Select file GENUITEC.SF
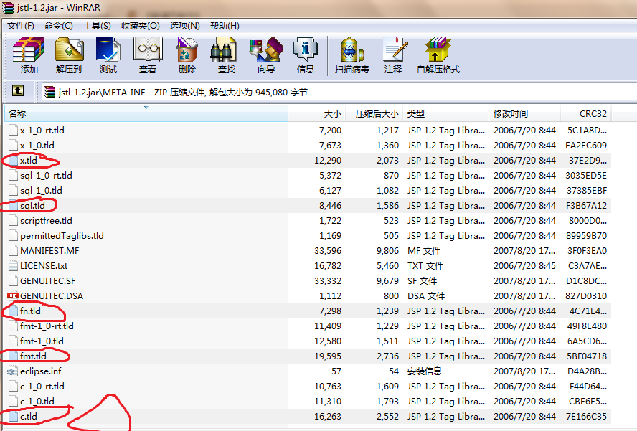Screen dimensions: 637x431 tap(47, 280)
